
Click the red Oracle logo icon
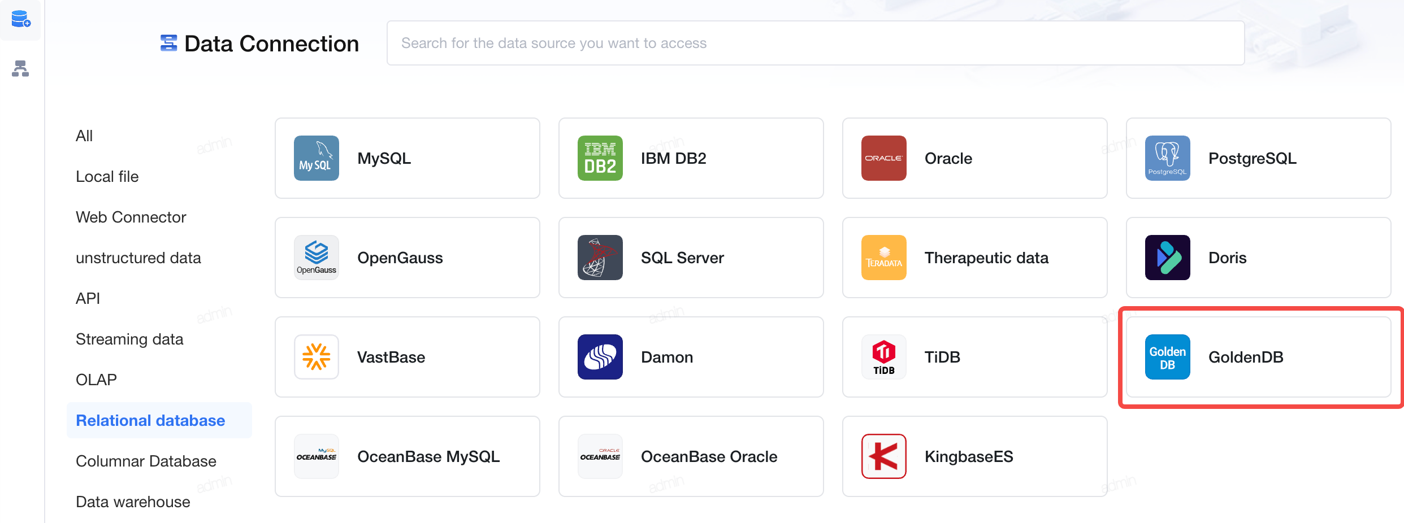pyautogui.click(x=884, y=158)
